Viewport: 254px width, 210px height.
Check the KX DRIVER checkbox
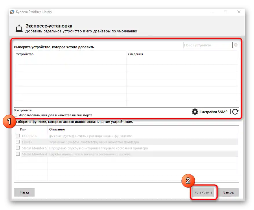click(18, 136)
